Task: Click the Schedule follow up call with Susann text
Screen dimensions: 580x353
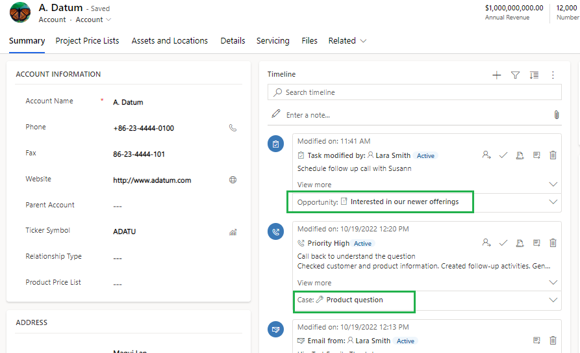Action: click(355, 168)
